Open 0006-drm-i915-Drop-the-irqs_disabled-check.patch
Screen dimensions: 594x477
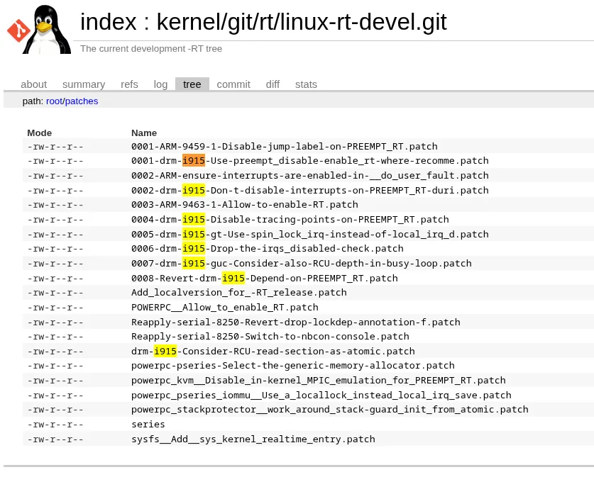coord(268,249)
